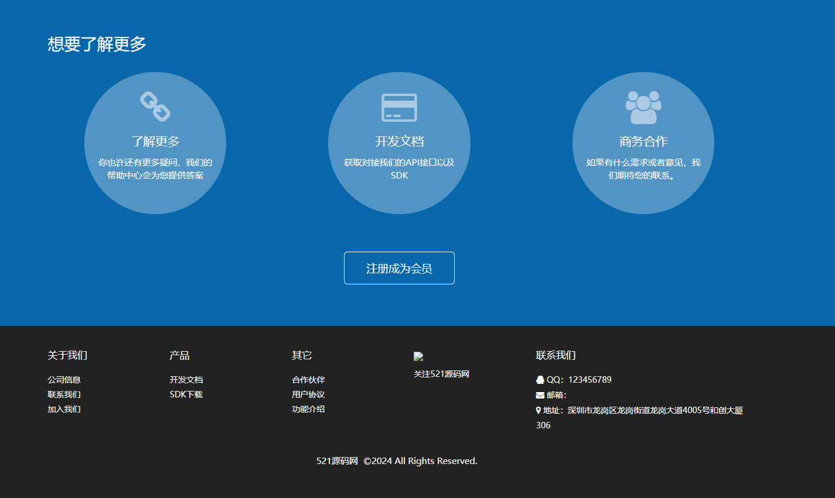Click the map marker address icon
Image resolution: width=835 pixels, height=498 pixels.
tap(539, 410)
